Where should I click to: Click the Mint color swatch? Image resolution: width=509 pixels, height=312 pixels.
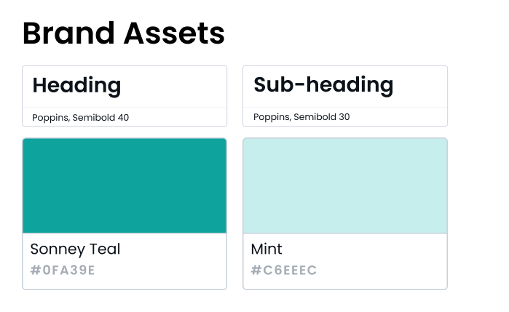click(x=345, y=185)
